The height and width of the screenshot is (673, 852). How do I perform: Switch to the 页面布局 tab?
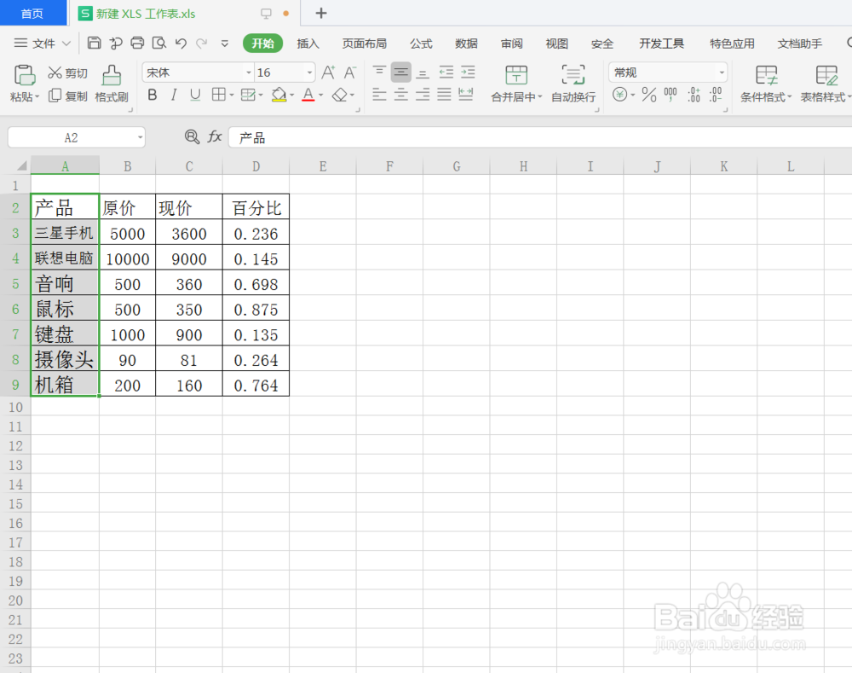(365, 44)
